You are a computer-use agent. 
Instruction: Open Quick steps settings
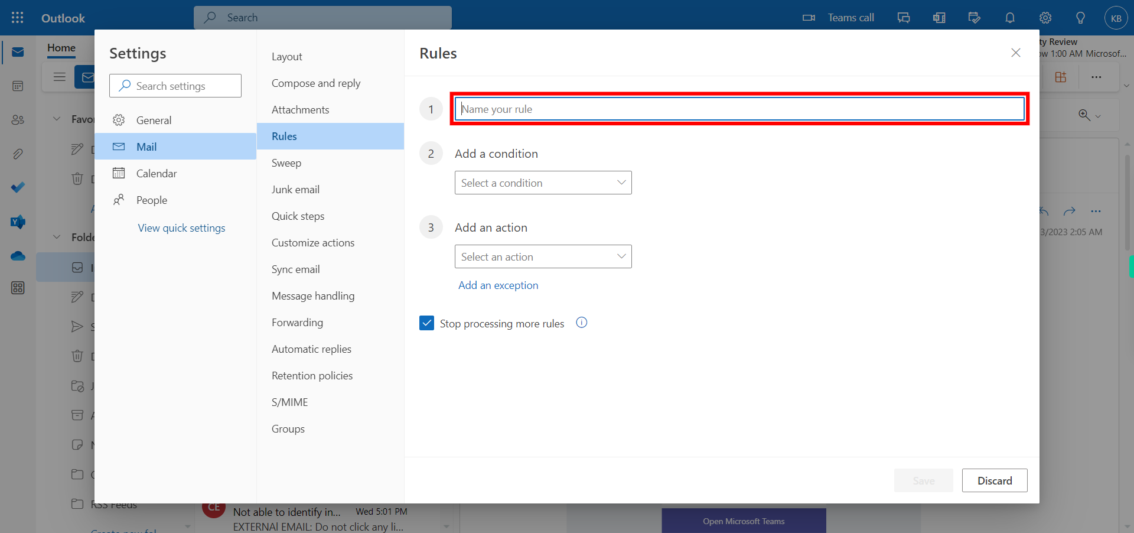[330, 216]
